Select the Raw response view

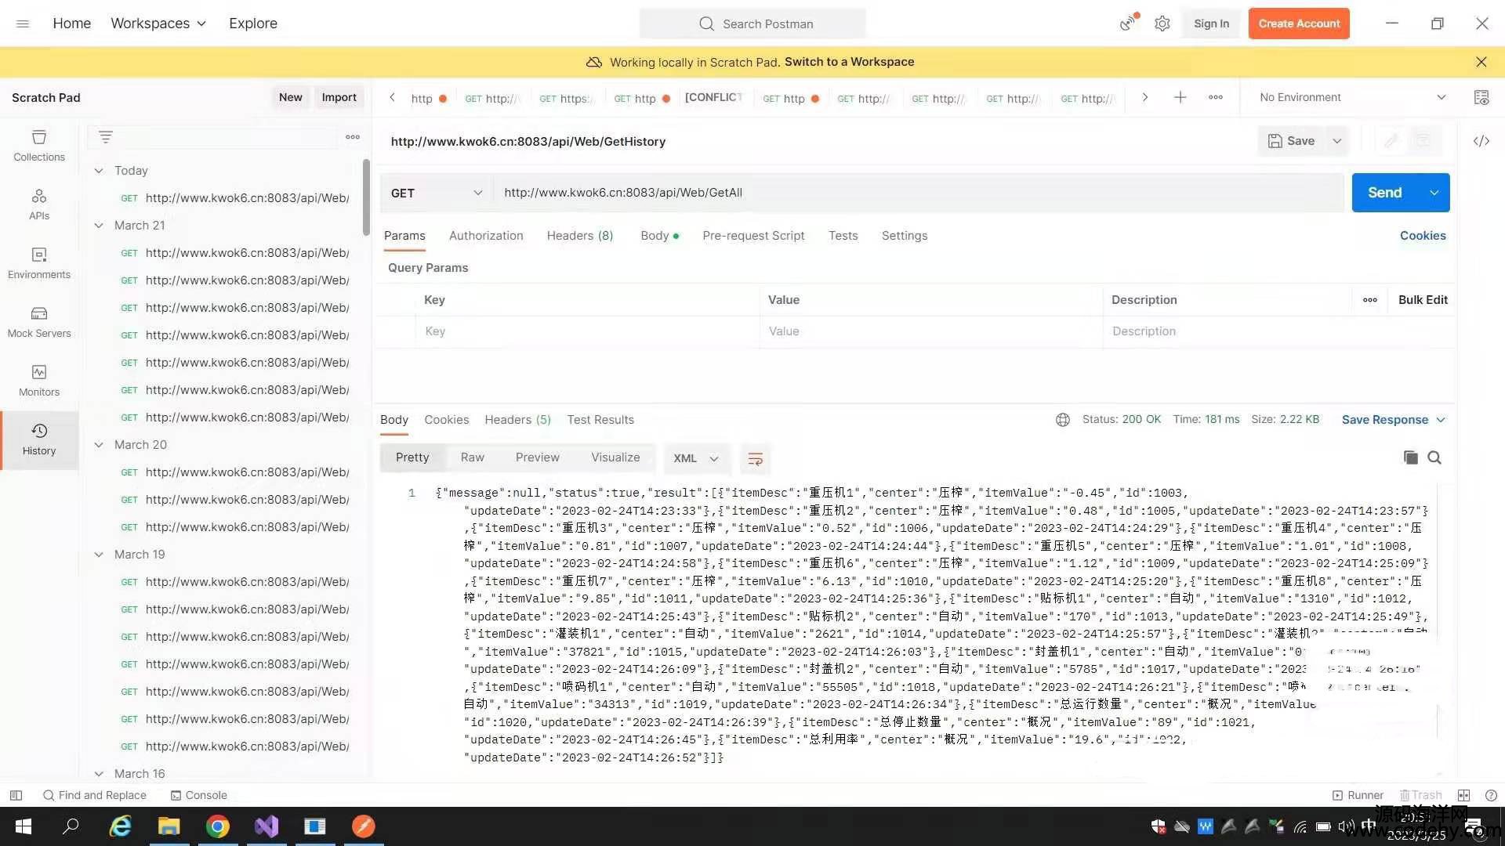(x=472, y=457)
